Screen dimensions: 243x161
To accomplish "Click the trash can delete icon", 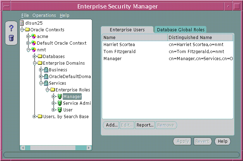I will coord(11,38).
